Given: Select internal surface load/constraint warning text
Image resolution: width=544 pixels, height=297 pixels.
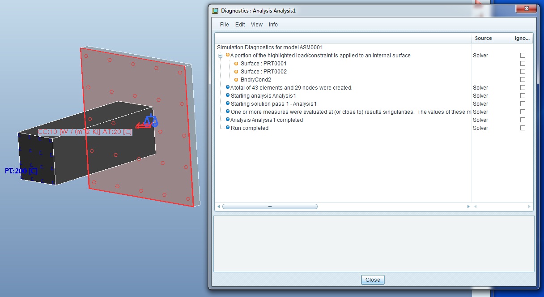Looking at the screenshot, I should tap(320, 56).
